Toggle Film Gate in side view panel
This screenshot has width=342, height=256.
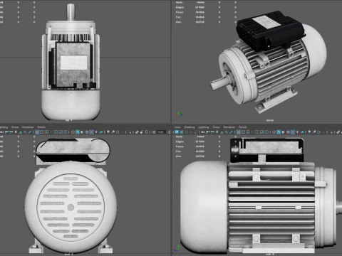(x=243, y=132)
